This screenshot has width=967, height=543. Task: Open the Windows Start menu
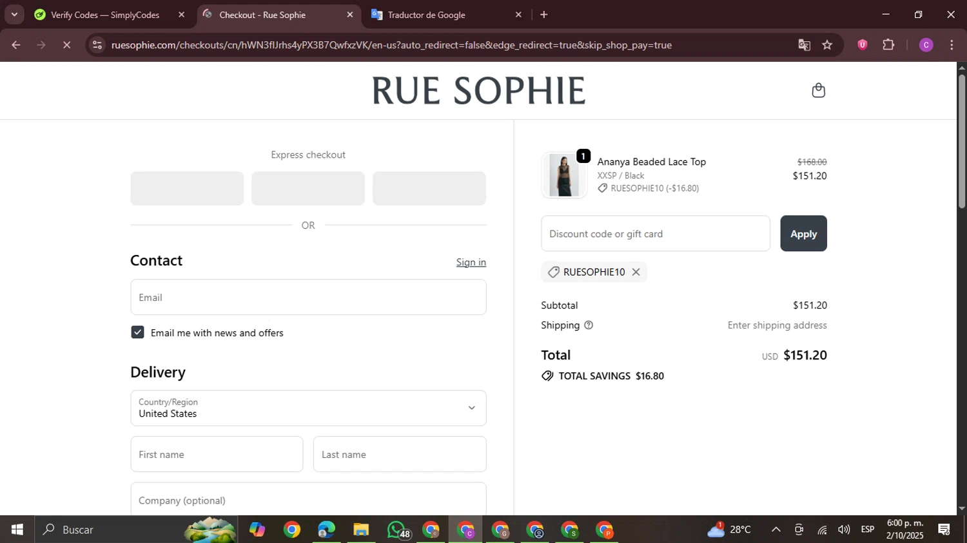click(17, 529)
